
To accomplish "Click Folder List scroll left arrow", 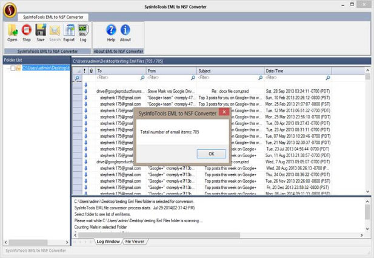I will [5, 242].
